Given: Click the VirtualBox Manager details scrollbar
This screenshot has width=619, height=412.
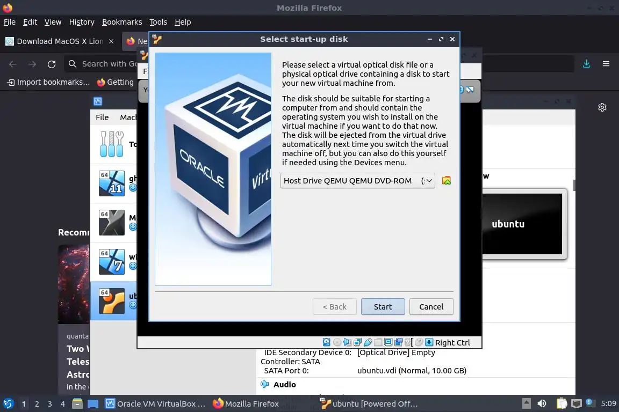Looking at the screenshot, I should 574,185.
